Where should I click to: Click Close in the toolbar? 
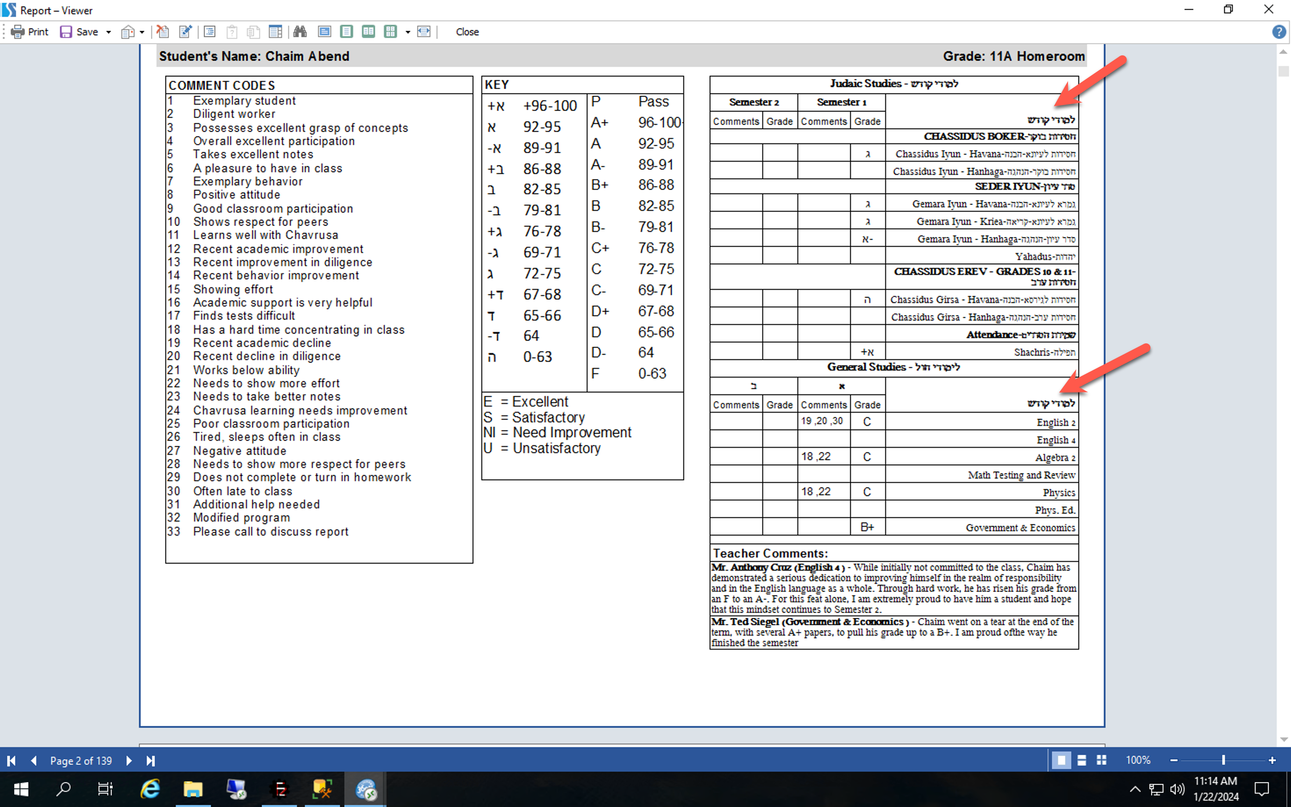click(x=467, y=32)
